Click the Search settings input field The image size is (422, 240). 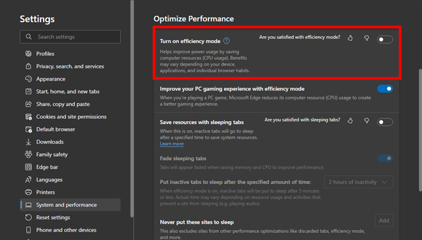(70, 36)
